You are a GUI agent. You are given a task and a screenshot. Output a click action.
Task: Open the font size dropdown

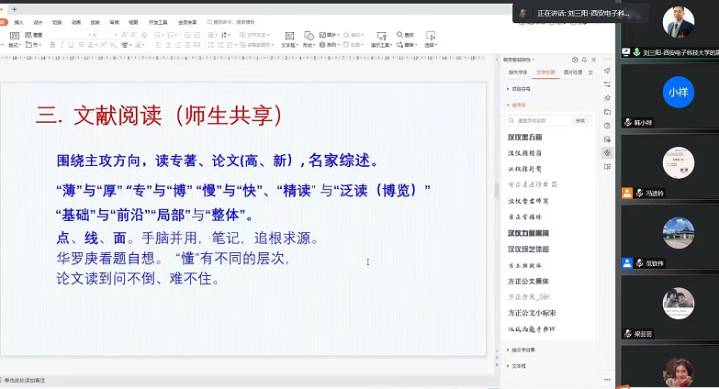coord(117,35)
